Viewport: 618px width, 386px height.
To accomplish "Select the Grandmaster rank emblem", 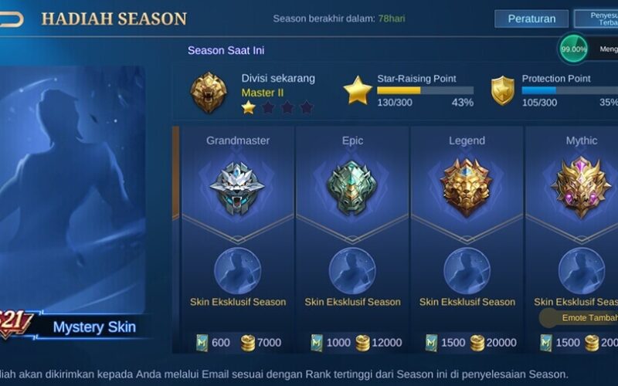I will point(237,188).
